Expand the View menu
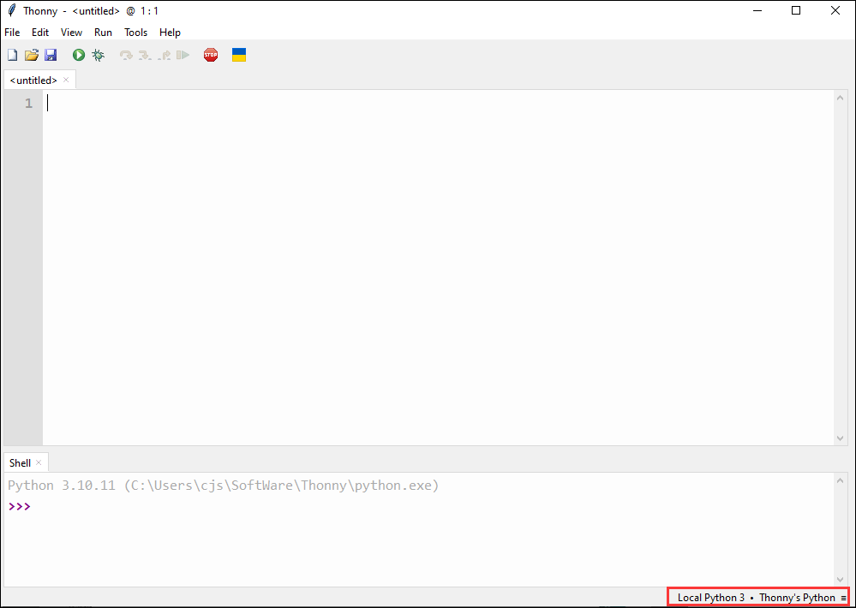 (72, 33)
